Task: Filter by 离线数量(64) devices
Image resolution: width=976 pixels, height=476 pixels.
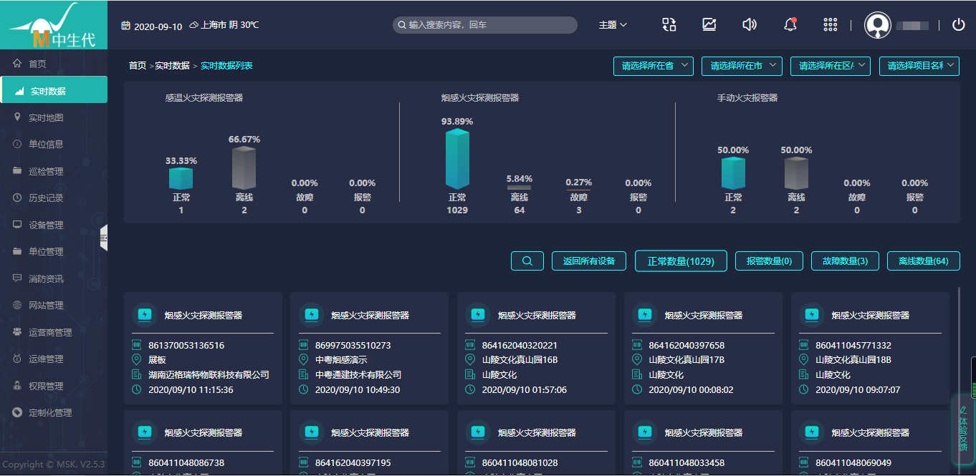Action: pos(923,261)
